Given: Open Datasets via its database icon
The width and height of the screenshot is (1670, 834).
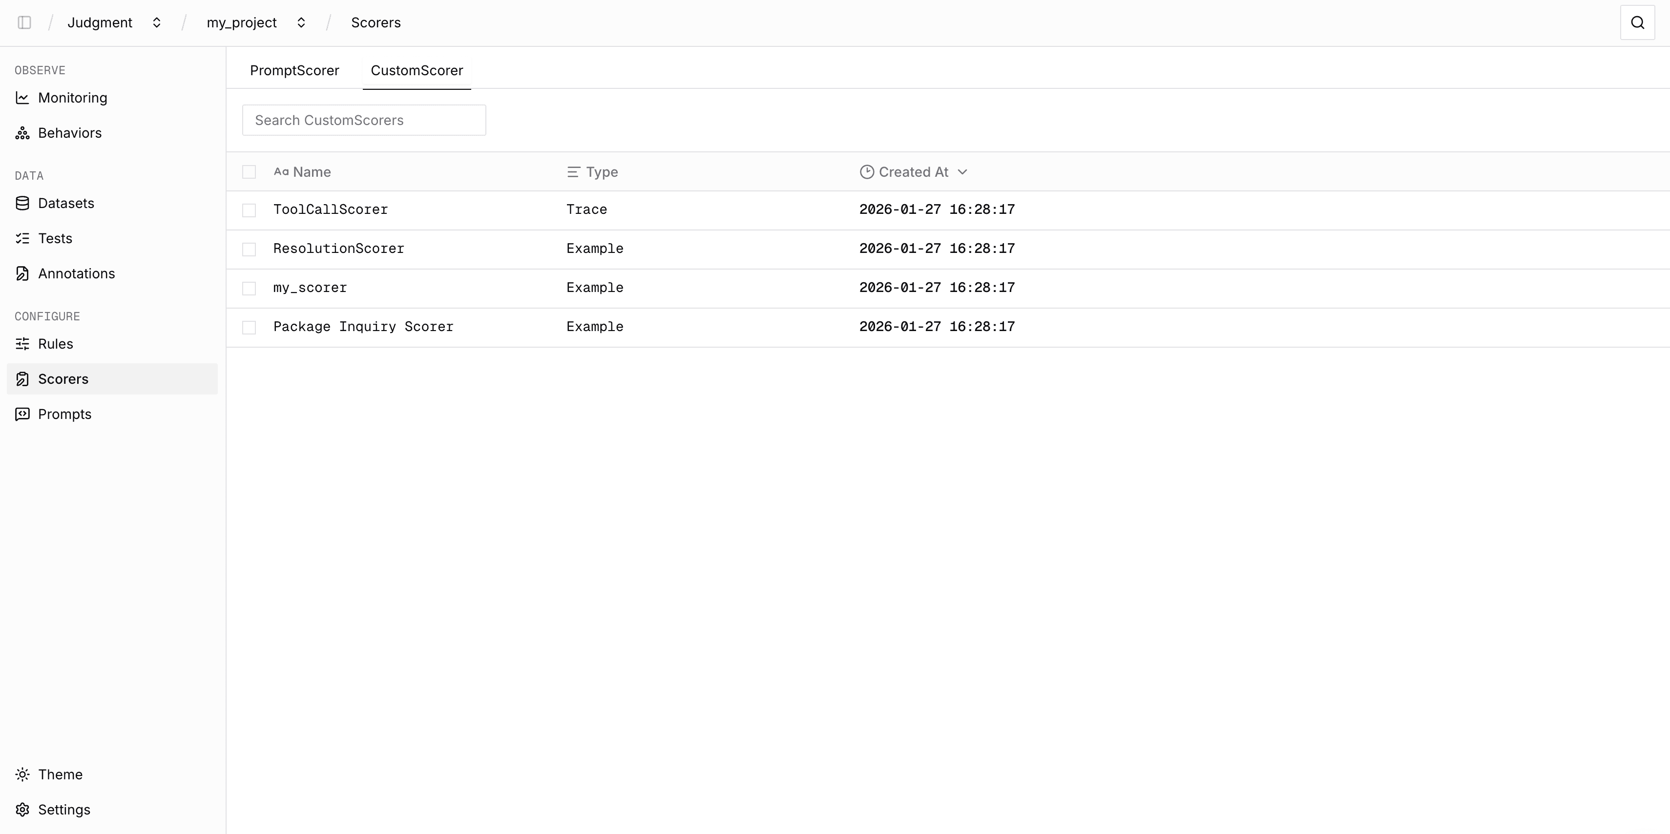Looking at the screenshot, I should tap(22, 203).
